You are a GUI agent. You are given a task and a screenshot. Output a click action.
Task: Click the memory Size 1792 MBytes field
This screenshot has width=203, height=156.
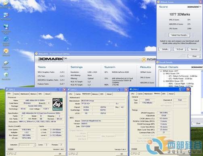pos(147,103)
